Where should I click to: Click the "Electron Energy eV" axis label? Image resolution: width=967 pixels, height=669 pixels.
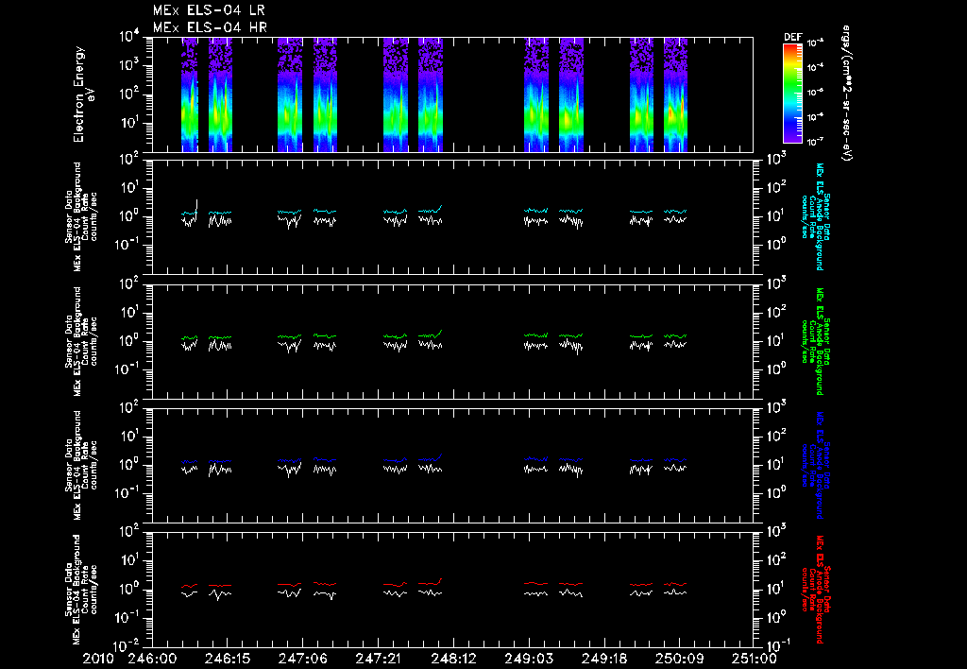coord(83,94)
